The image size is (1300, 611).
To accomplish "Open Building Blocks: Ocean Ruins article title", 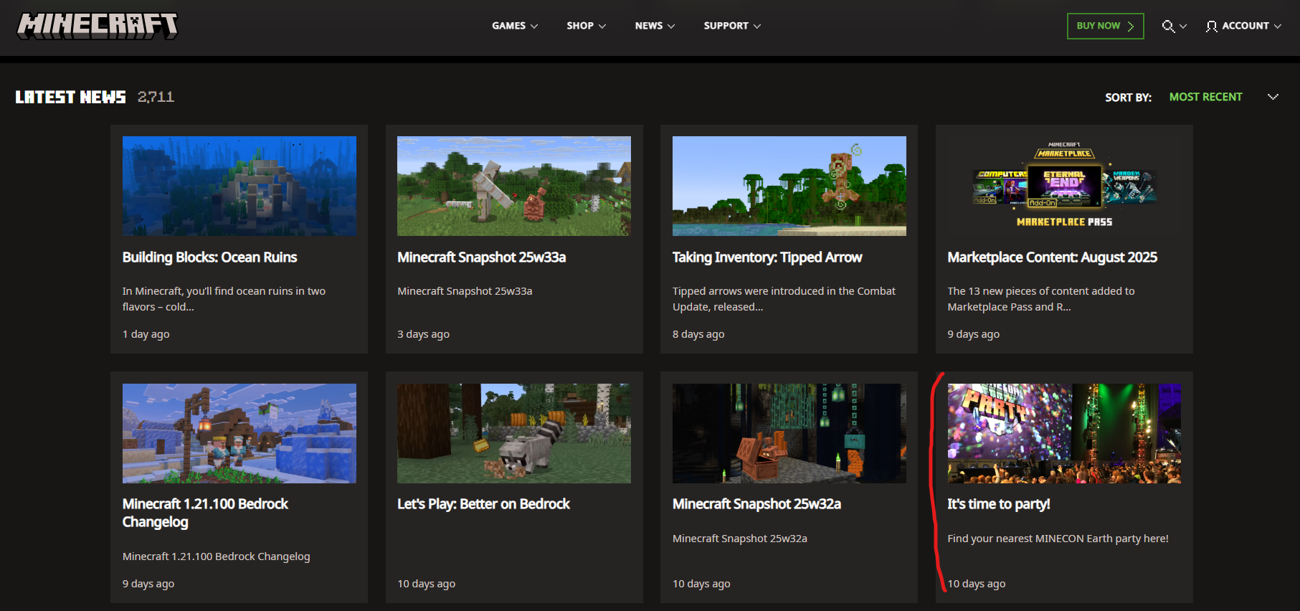I will pos(209,257).
